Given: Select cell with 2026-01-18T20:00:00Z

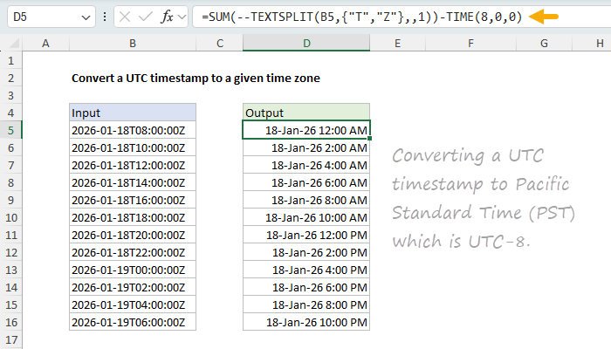Looking at the screenshot, I should 133,235.
